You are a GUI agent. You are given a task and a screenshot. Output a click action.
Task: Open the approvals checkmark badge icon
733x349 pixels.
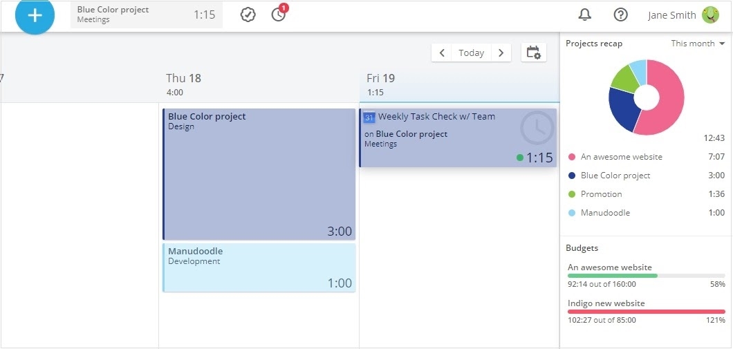point(248,15)
